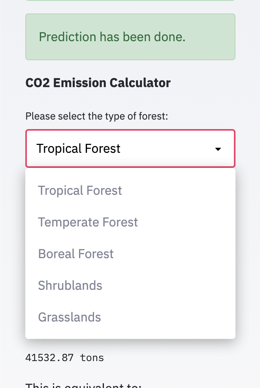Click the 'Prediction has been done.' message
The width and height of the screenshot is (260, 388).
[112, 37]
